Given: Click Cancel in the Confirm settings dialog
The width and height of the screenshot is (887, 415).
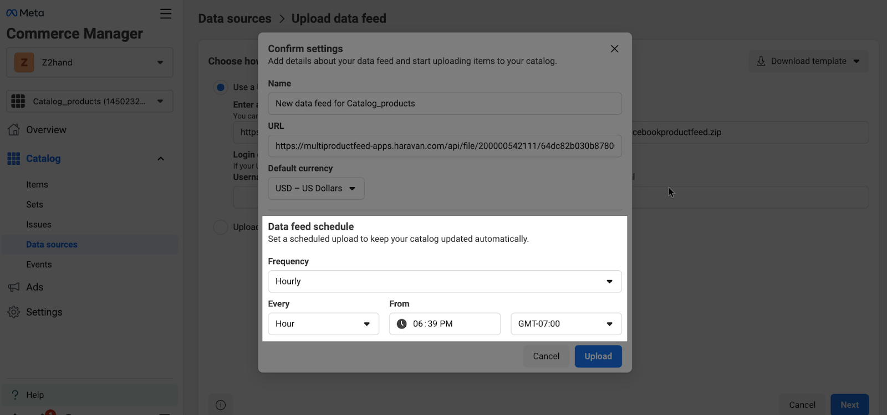Looking at the screenshot, I should pyautogui.click(x=546, y=356).
